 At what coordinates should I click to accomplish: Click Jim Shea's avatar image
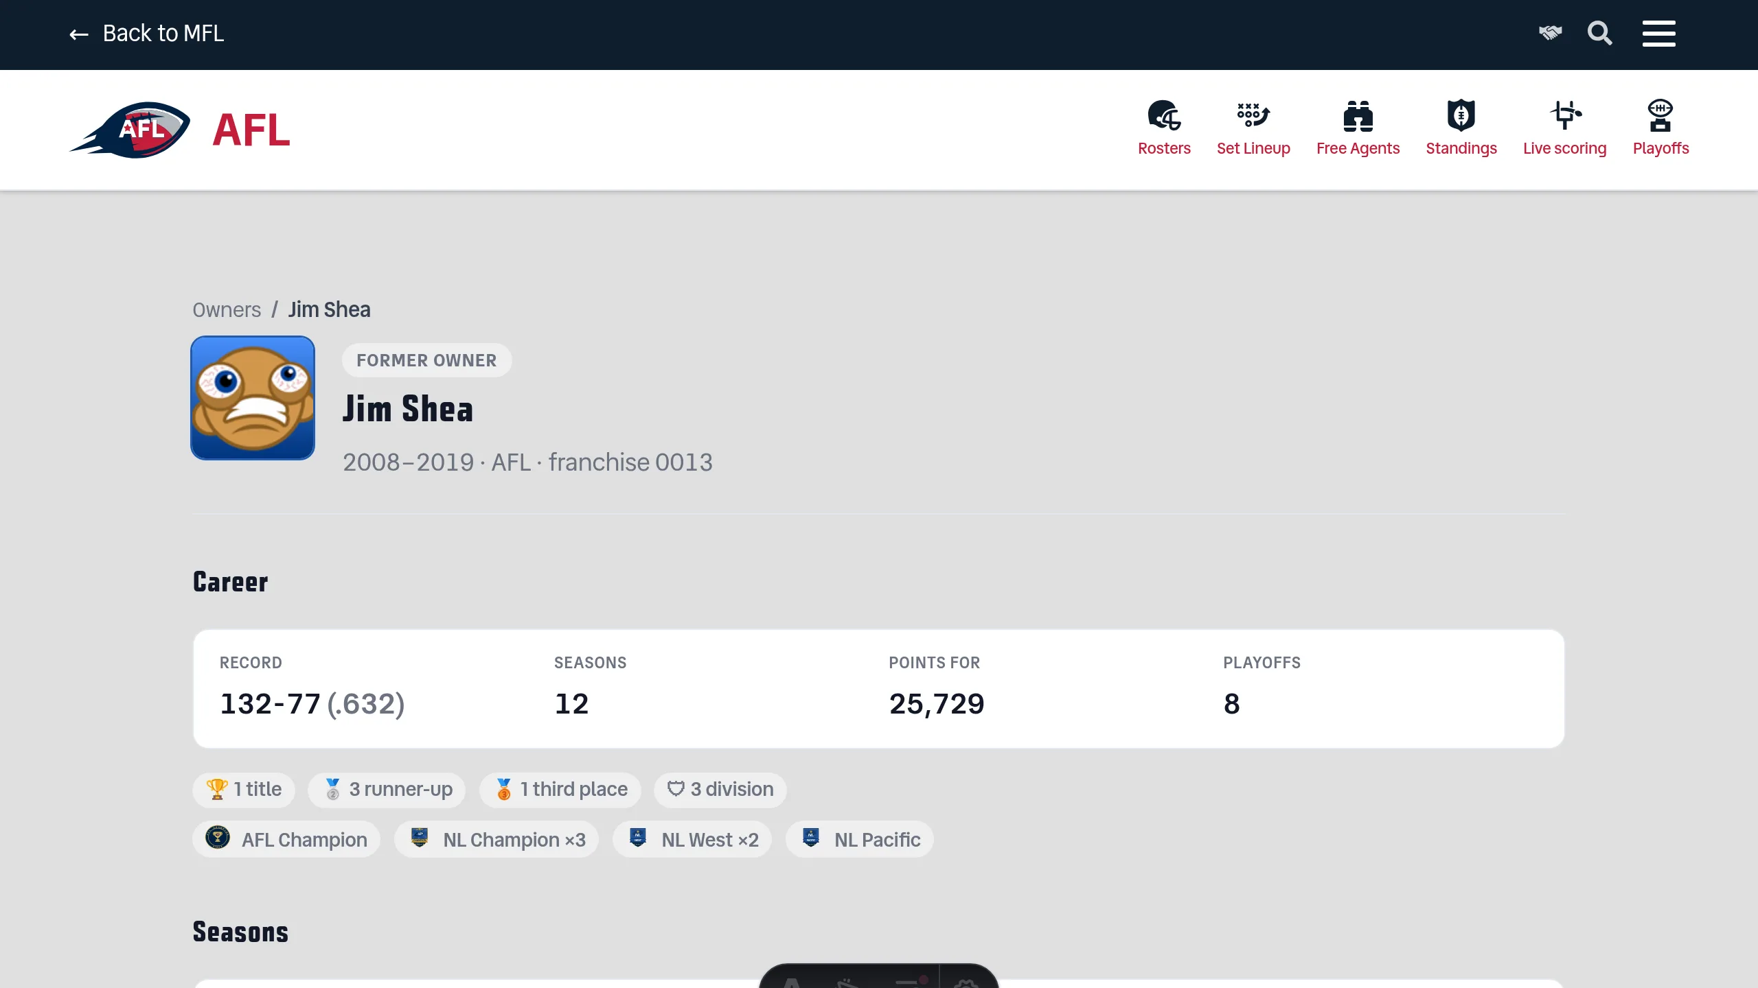point(253,398)
